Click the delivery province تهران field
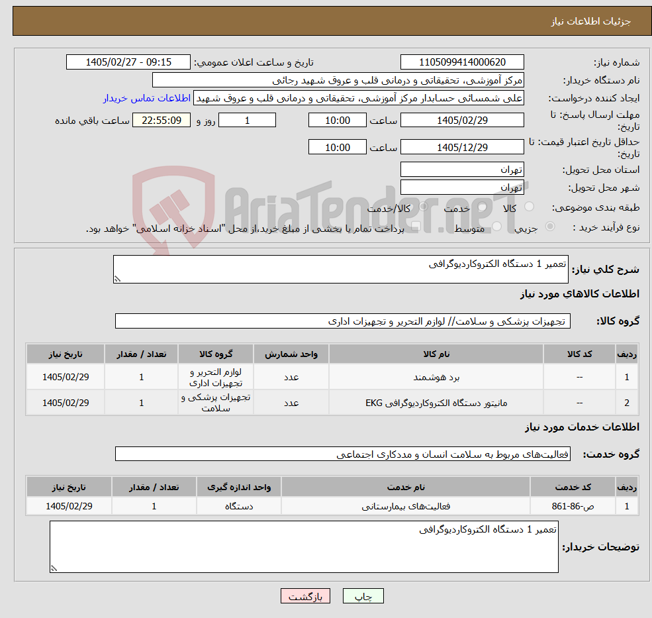This screenshot has height=618, width=652. click(x=462, y=170)
